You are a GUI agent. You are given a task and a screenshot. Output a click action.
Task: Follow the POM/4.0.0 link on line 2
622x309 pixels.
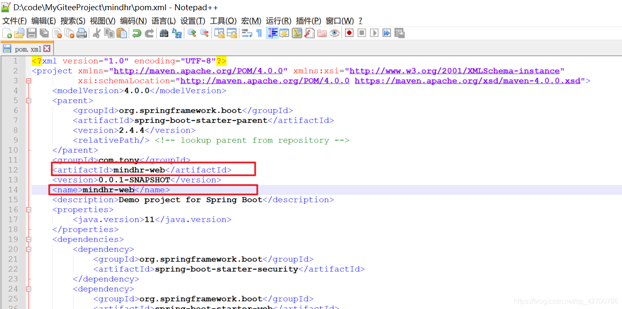tap(198, 71)
